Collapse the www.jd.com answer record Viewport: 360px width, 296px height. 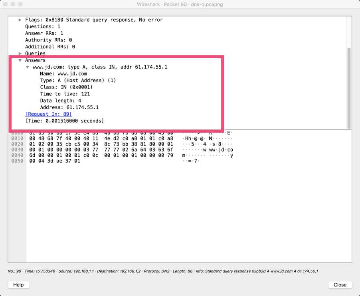[x=27, y=67]
